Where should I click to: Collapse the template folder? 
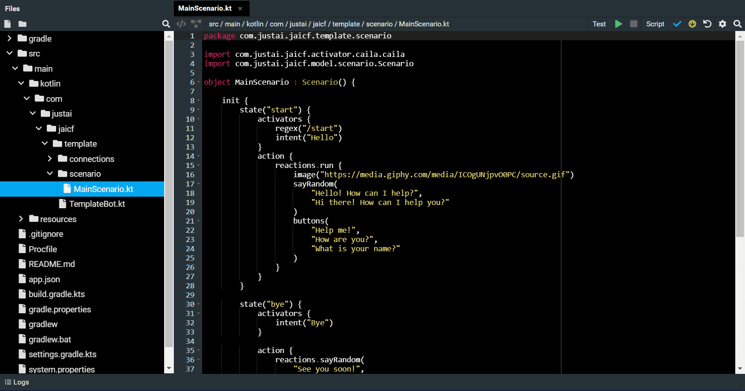tap(45, 143)
